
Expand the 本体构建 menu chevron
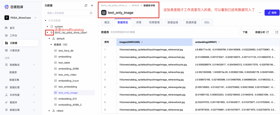(x=34, y=95)
